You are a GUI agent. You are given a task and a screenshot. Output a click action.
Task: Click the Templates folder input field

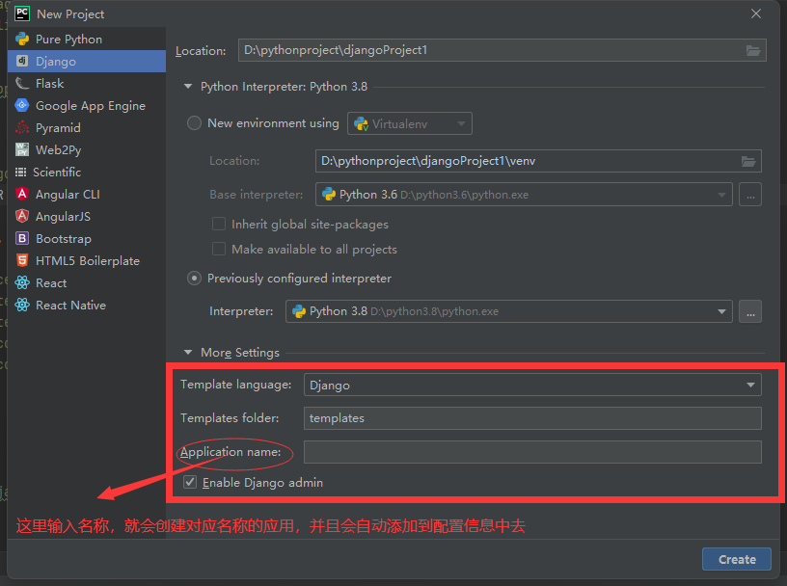pyautogui.click(x=532, y=418)
